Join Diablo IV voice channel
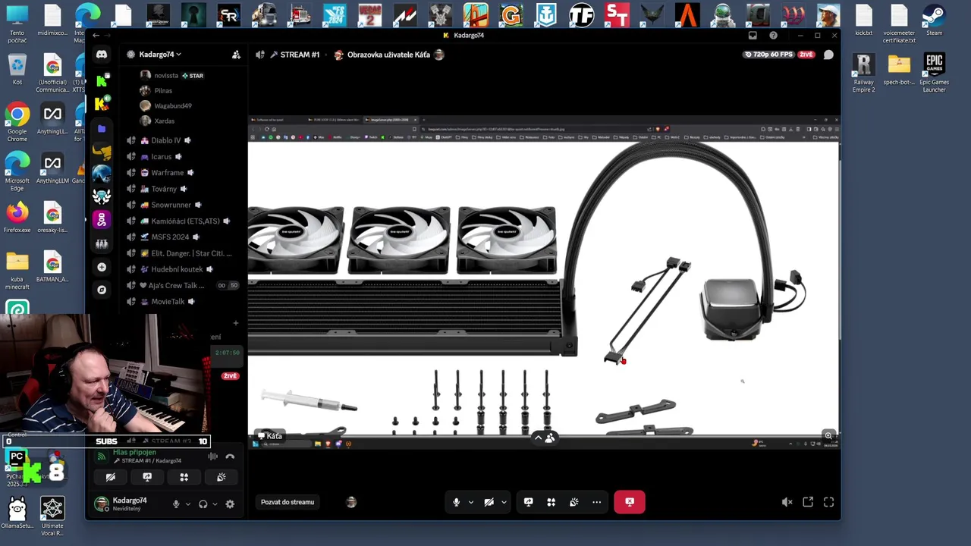971x546 pixels. [x=167, y=140]
